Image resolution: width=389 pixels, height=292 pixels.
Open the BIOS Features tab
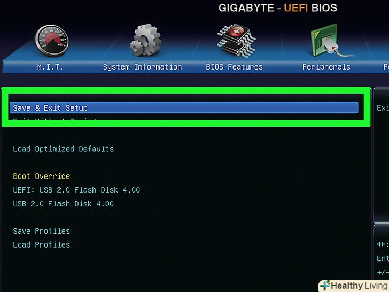coord(234,67)
